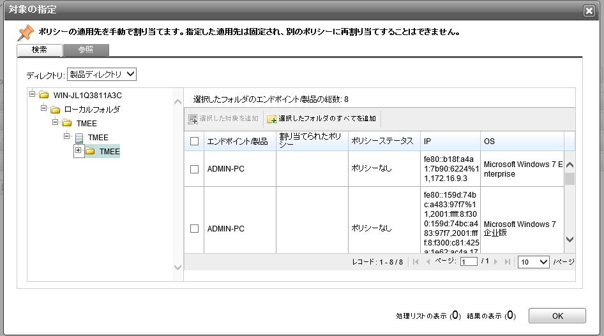The image size is (604, 336).
Task: Go to the previous page of records
Action: point(427,262)
